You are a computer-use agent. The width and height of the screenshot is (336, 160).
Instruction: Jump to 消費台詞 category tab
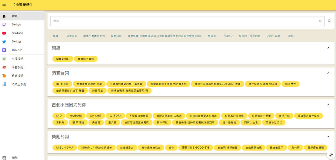[x=72, y=36]
